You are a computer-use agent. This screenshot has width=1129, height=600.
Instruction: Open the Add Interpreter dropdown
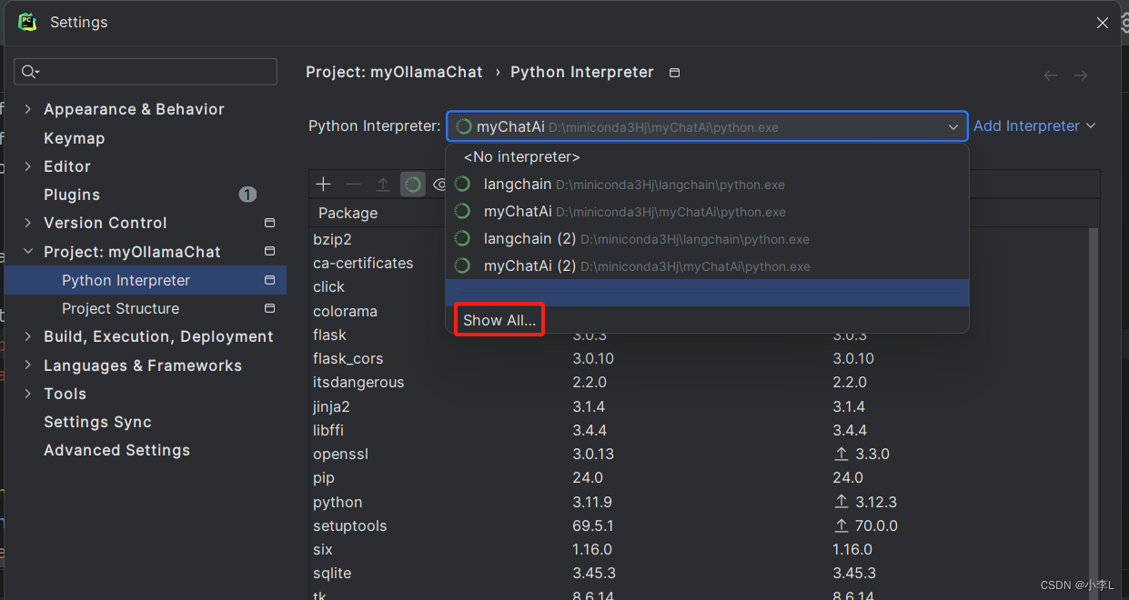pyautogui.click(x=1034, y=125)
